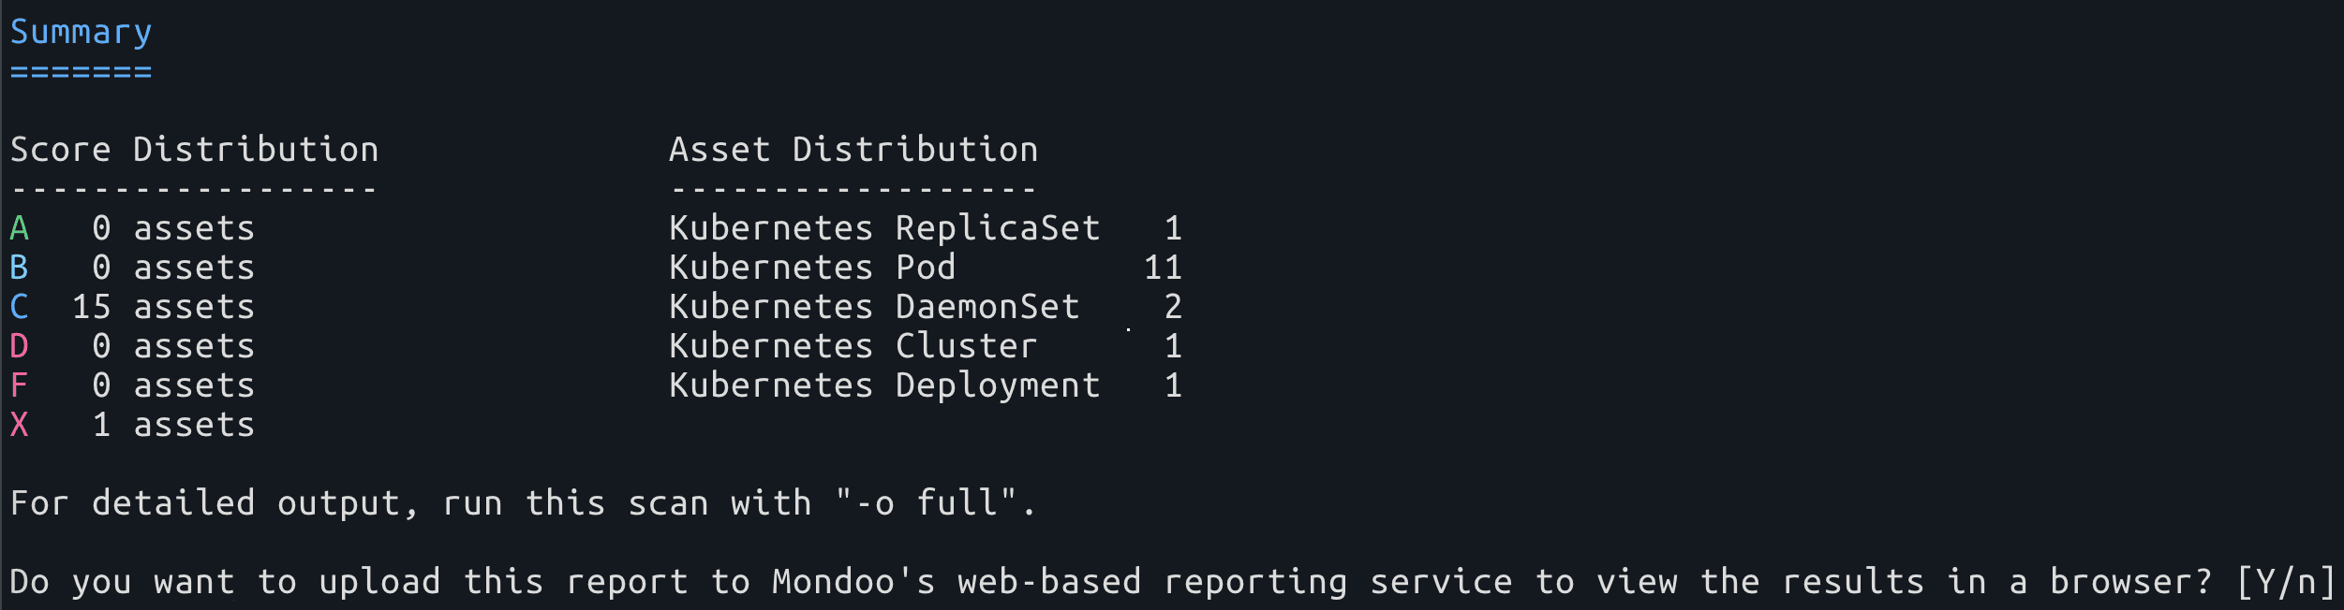2344x610 pixels.
Task: Click the Pod count number 11
Action: click(x=1163, y=268)
